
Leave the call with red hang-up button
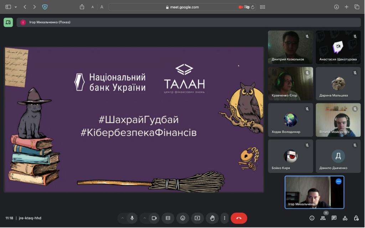pyautogui.click(x=239, y=218)
